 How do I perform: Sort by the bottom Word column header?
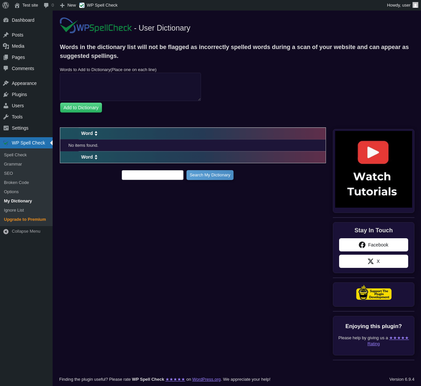89,157
